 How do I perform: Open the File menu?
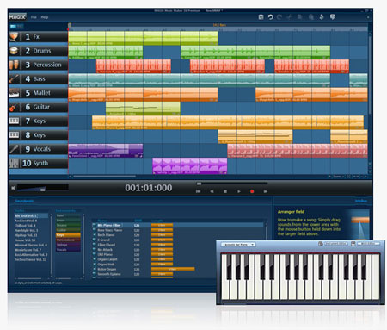pyautogui.click(x=34, y=17)
